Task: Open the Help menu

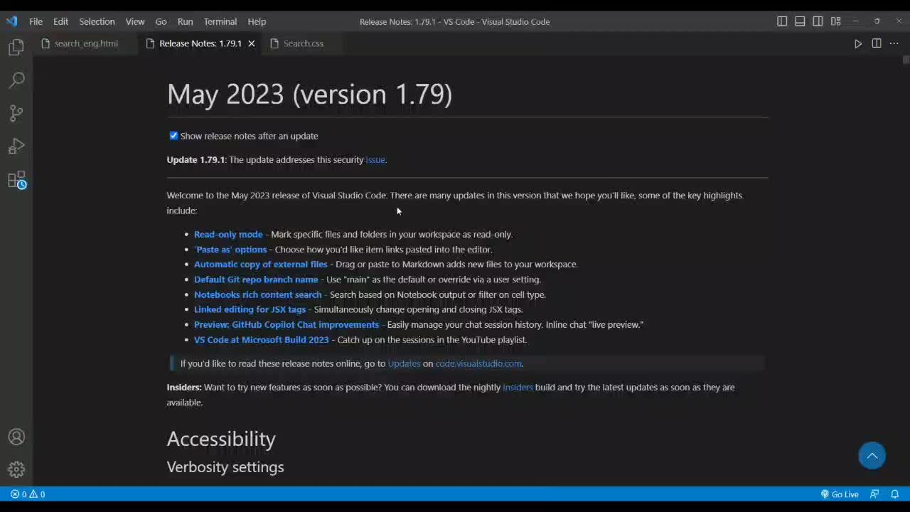Action: [257, 21]
